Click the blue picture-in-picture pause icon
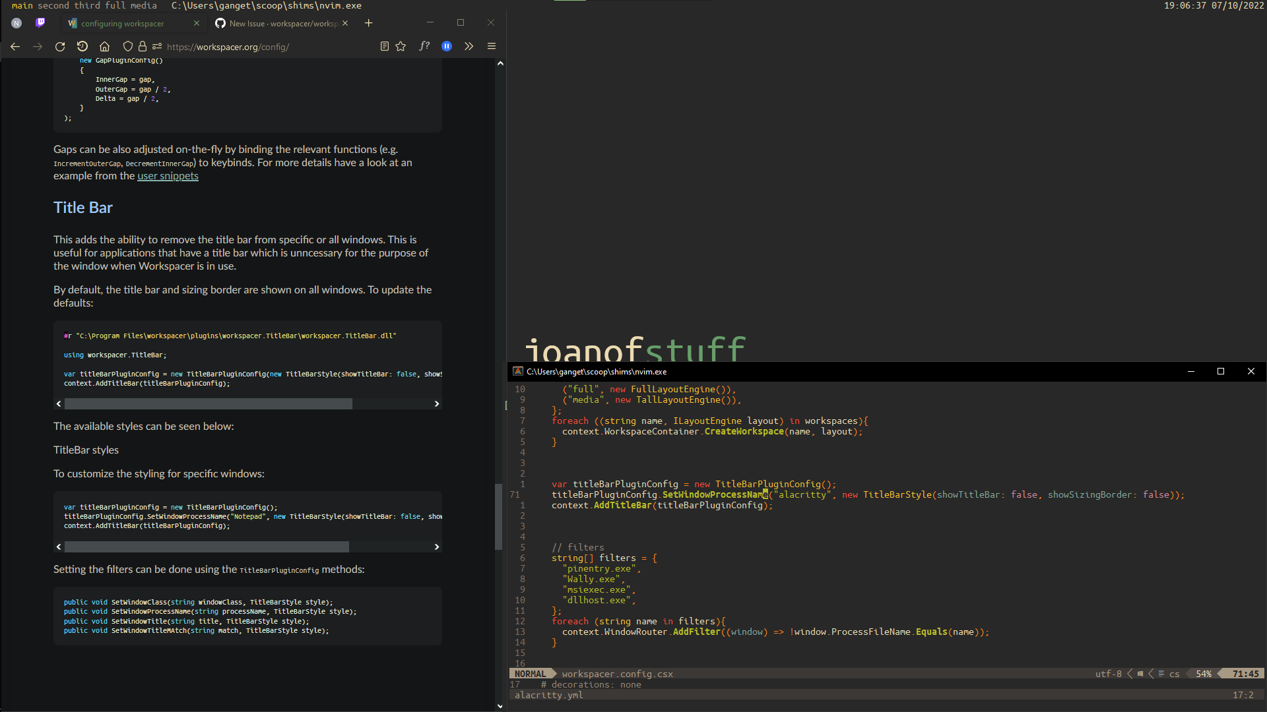1267x712 pixels. pos(447,46)
